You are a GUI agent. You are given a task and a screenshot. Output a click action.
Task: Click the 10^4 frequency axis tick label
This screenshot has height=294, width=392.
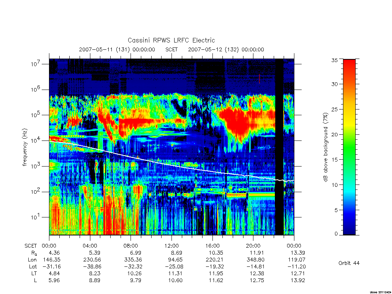[36, 140]
